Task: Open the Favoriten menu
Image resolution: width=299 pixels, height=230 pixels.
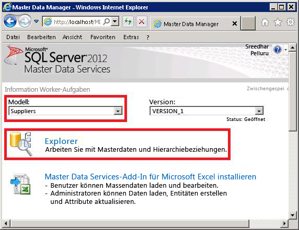Action: 103,37
